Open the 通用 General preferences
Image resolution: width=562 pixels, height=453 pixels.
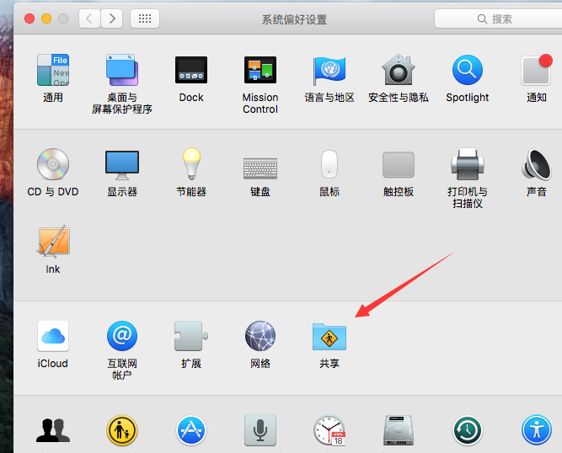tap(53, 70)
